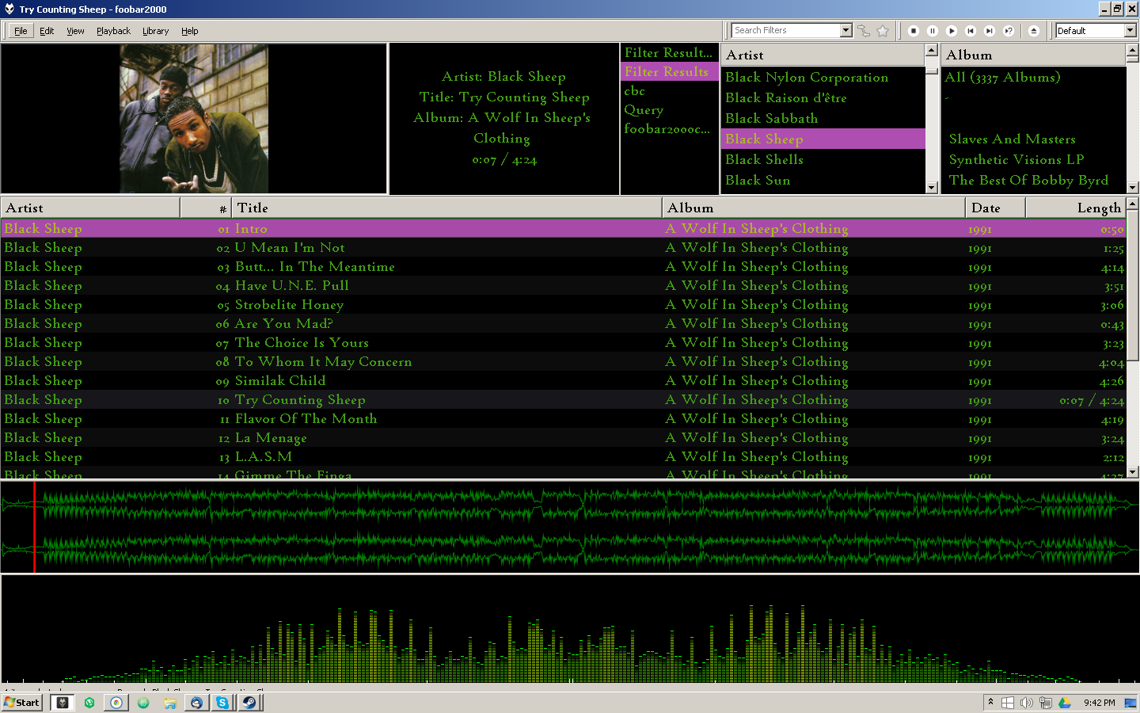Viewport: 1140px width, 713px height.
Task: Stop playback with the stop button
Action: click(914, 31)
